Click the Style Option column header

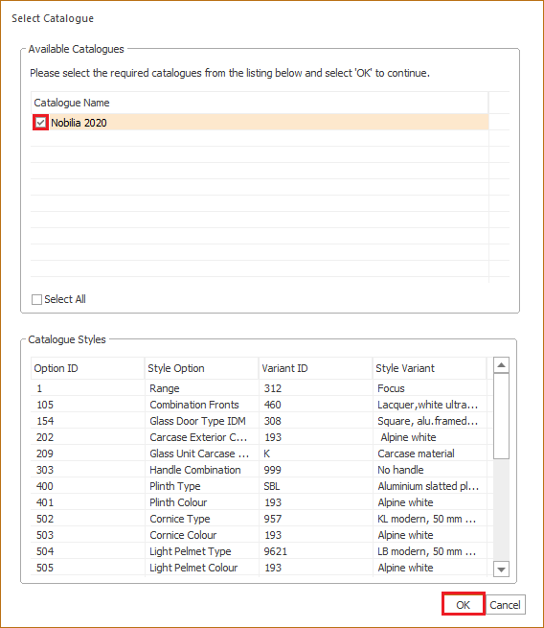point(201,368)
